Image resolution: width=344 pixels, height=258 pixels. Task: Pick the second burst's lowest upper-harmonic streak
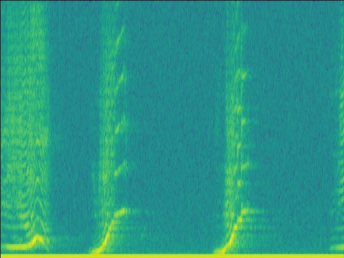[118, 171]
